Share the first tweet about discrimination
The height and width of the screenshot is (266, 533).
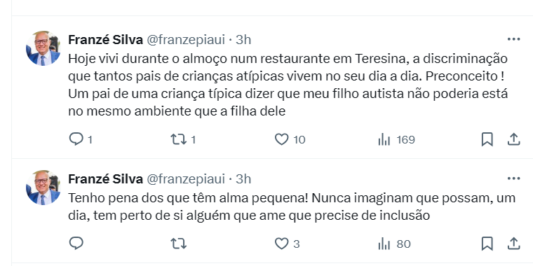pyautogui.click(x=514, y=139)
